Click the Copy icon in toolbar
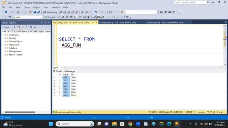Screen dimensions: 228x128 click(x=86, y=12)
